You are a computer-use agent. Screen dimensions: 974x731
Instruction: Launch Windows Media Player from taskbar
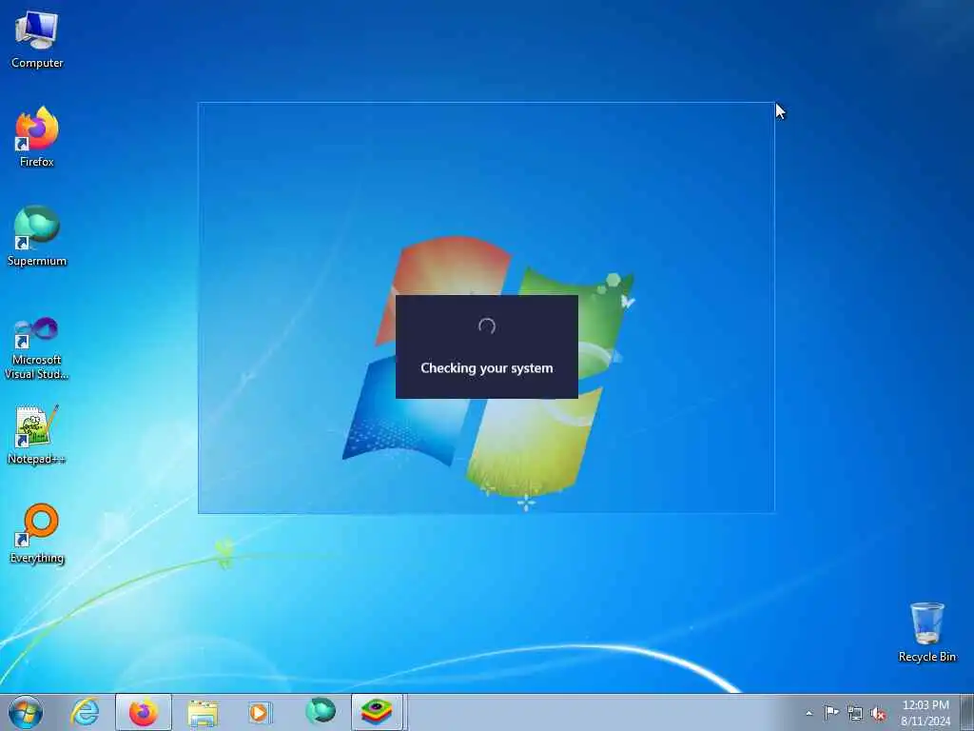[x=260, y=712]
